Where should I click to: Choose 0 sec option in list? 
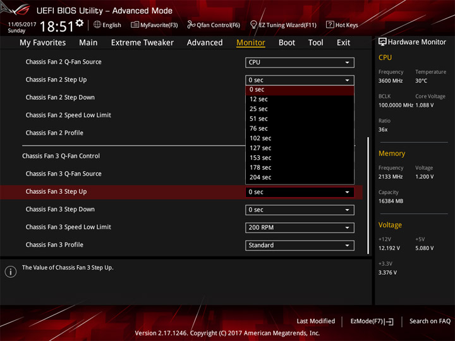click(300, 90)
